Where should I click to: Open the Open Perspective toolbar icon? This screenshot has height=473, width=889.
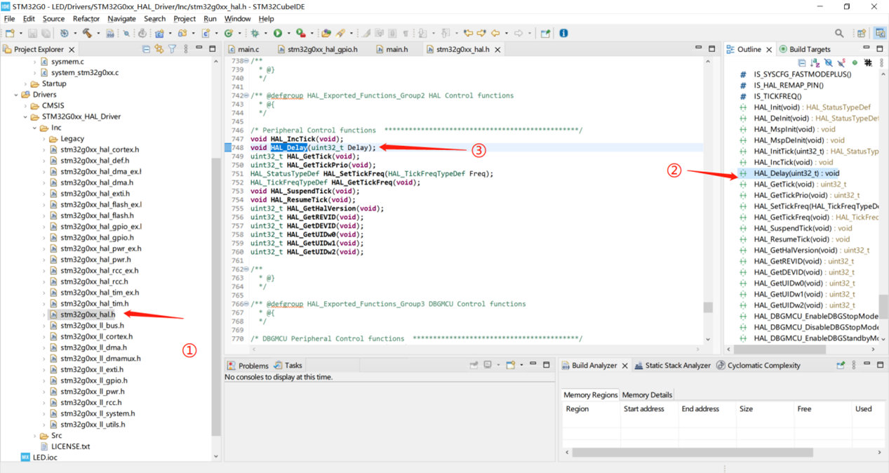(861, 33)
